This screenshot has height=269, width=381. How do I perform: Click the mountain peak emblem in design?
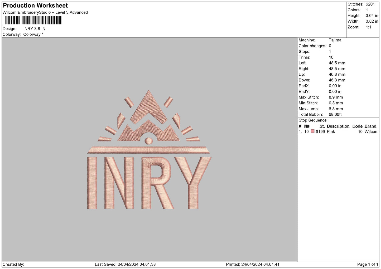[148, 116]
